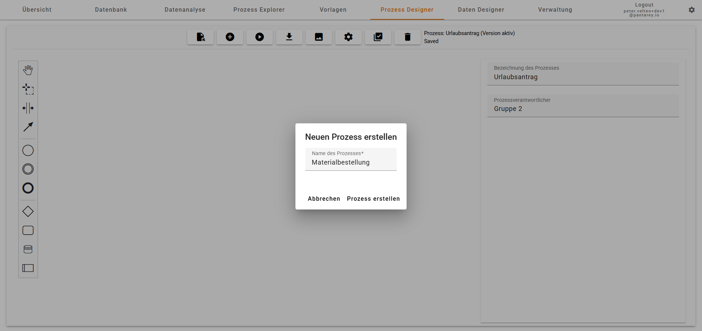Insert a task rounded rectangle
702x331 pixels.
pyautogui.click(x=28, y=230)
